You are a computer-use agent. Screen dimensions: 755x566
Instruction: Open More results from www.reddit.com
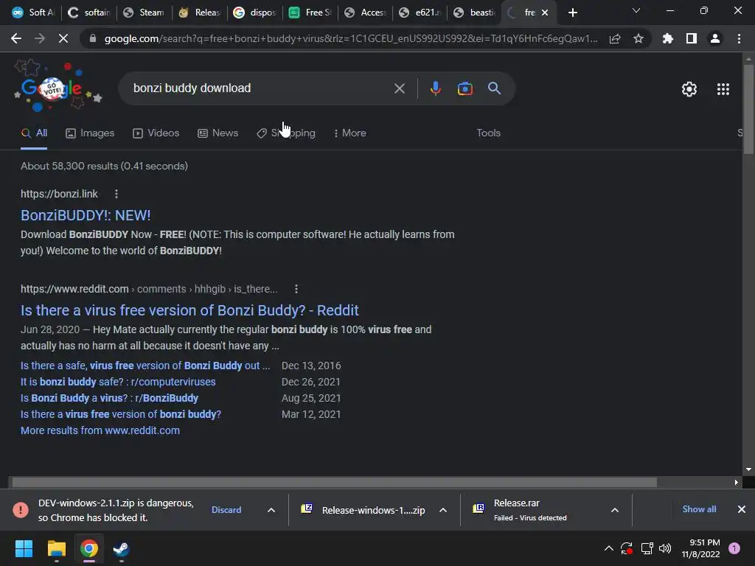click(100, 430)
